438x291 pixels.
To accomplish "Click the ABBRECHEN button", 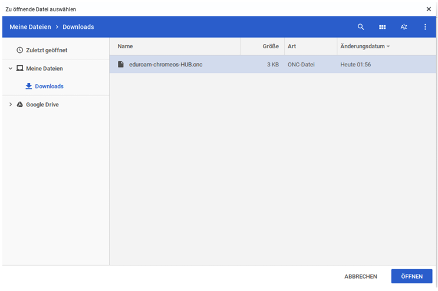I will pyautogui.click(x=360, y=276).
